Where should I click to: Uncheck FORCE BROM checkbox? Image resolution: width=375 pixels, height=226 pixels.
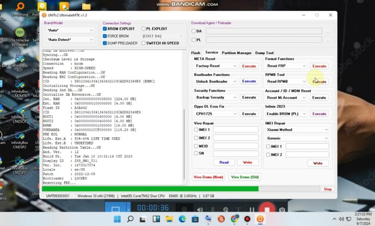click(105, 36)
